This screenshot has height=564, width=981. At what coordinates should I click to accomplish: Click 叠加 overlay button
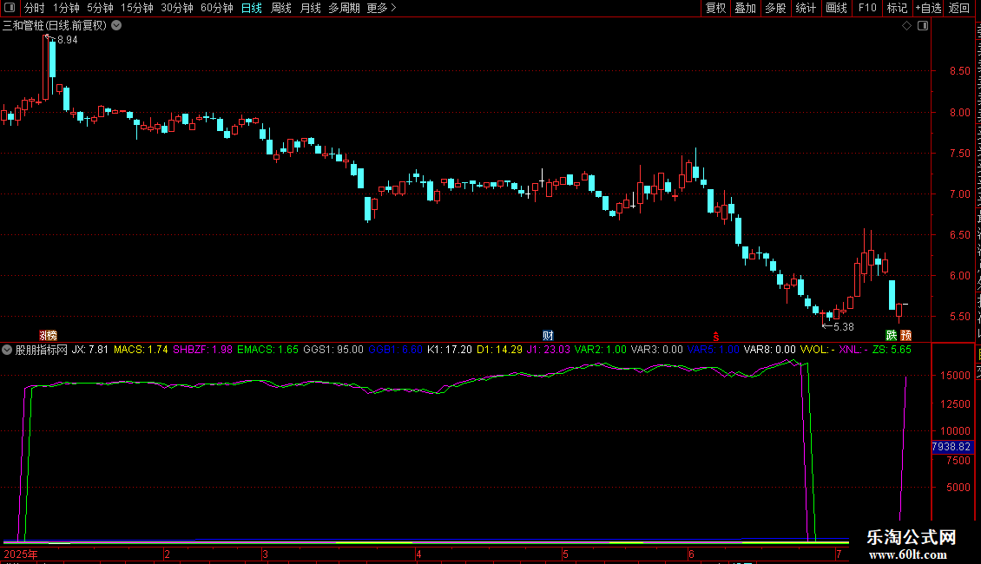click(745, 8)
